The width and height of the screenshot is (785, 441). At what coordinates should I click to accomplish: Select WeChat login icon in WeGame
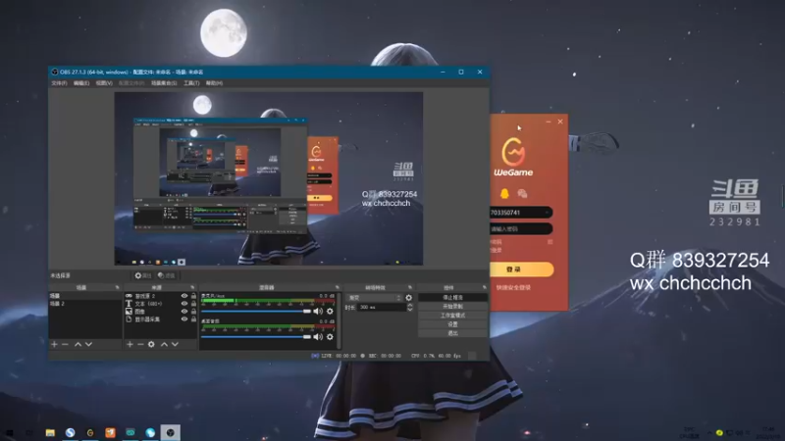click(522, 193)
